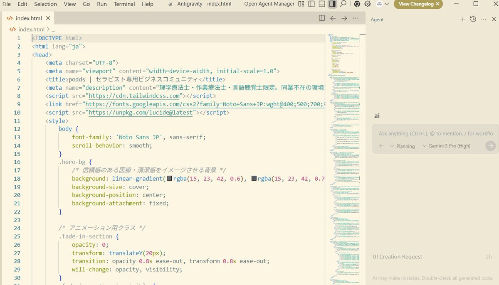This screenshot has width=499, height=285.
Task: Open the Help menu
Action: point(148,4)
